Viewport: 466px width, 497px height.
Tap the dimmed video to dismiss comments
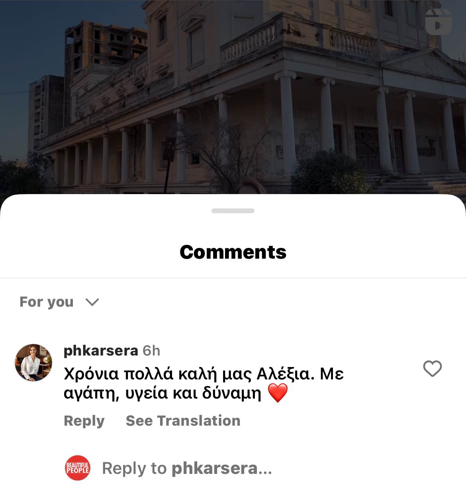tap(233, 97)
